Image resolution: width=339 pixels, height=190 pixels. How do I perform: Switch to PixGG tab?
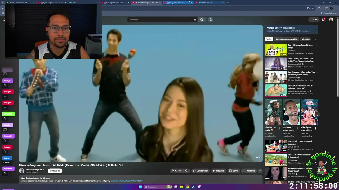[x=83, y=3]
